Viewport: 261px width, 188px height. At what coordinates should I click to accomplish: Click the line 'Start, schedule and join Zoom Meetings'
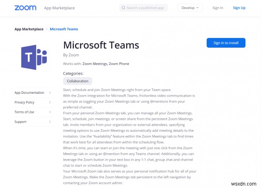click(x=117, y=90)
